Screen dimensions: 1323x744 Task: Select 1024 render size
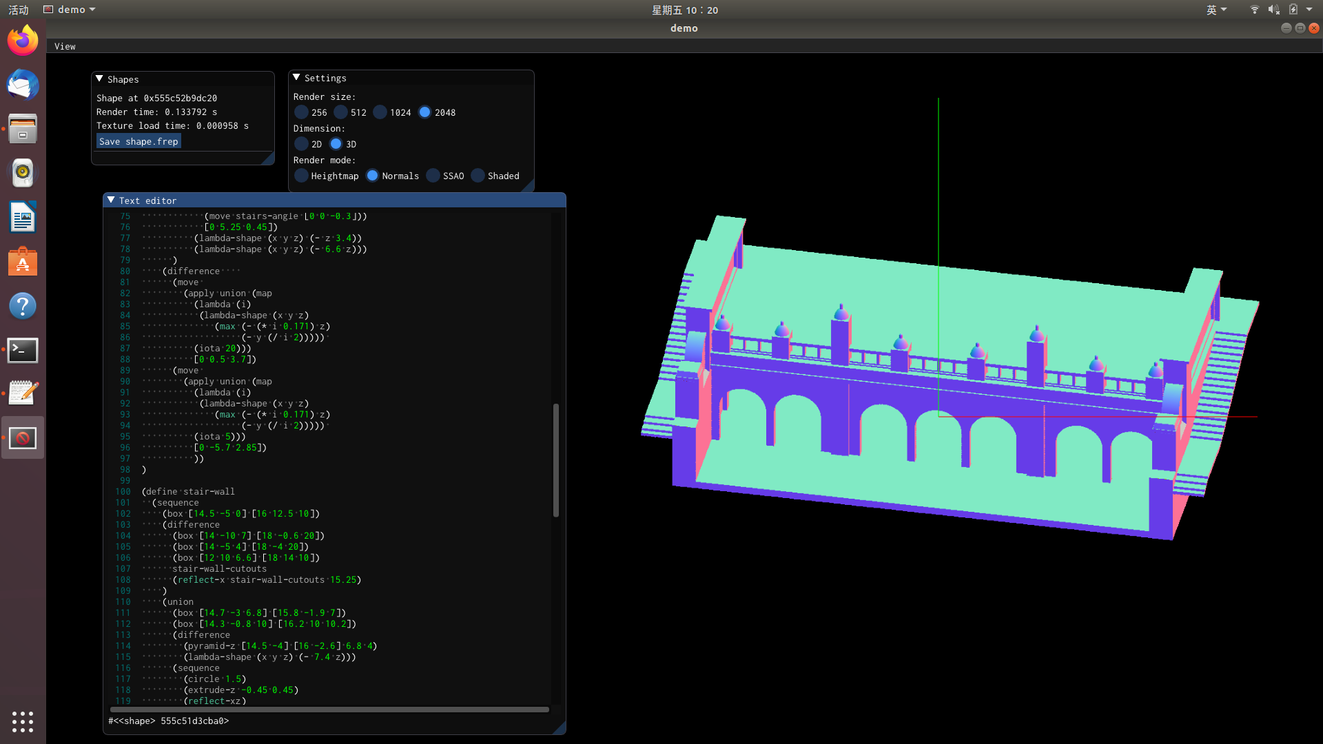(380, 112)
